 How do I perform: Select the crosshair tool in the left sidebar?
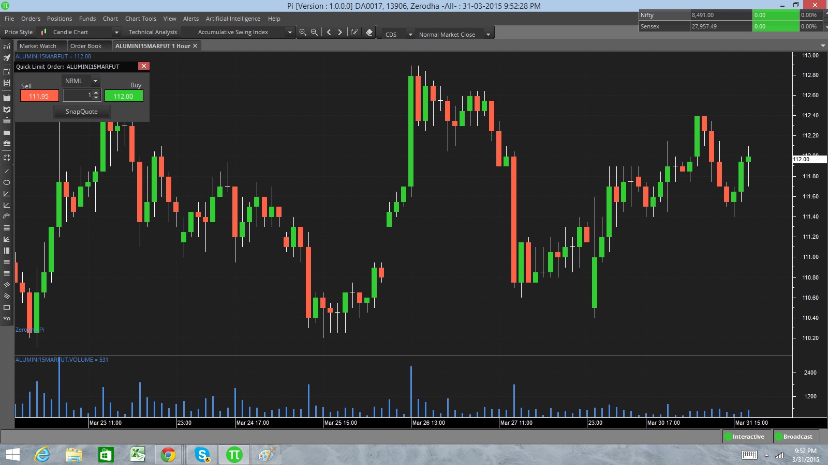pos(7,158)
